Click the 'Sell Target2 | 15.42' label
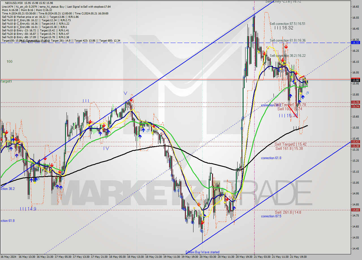This screenshot has width=362, height=260. 290,144
